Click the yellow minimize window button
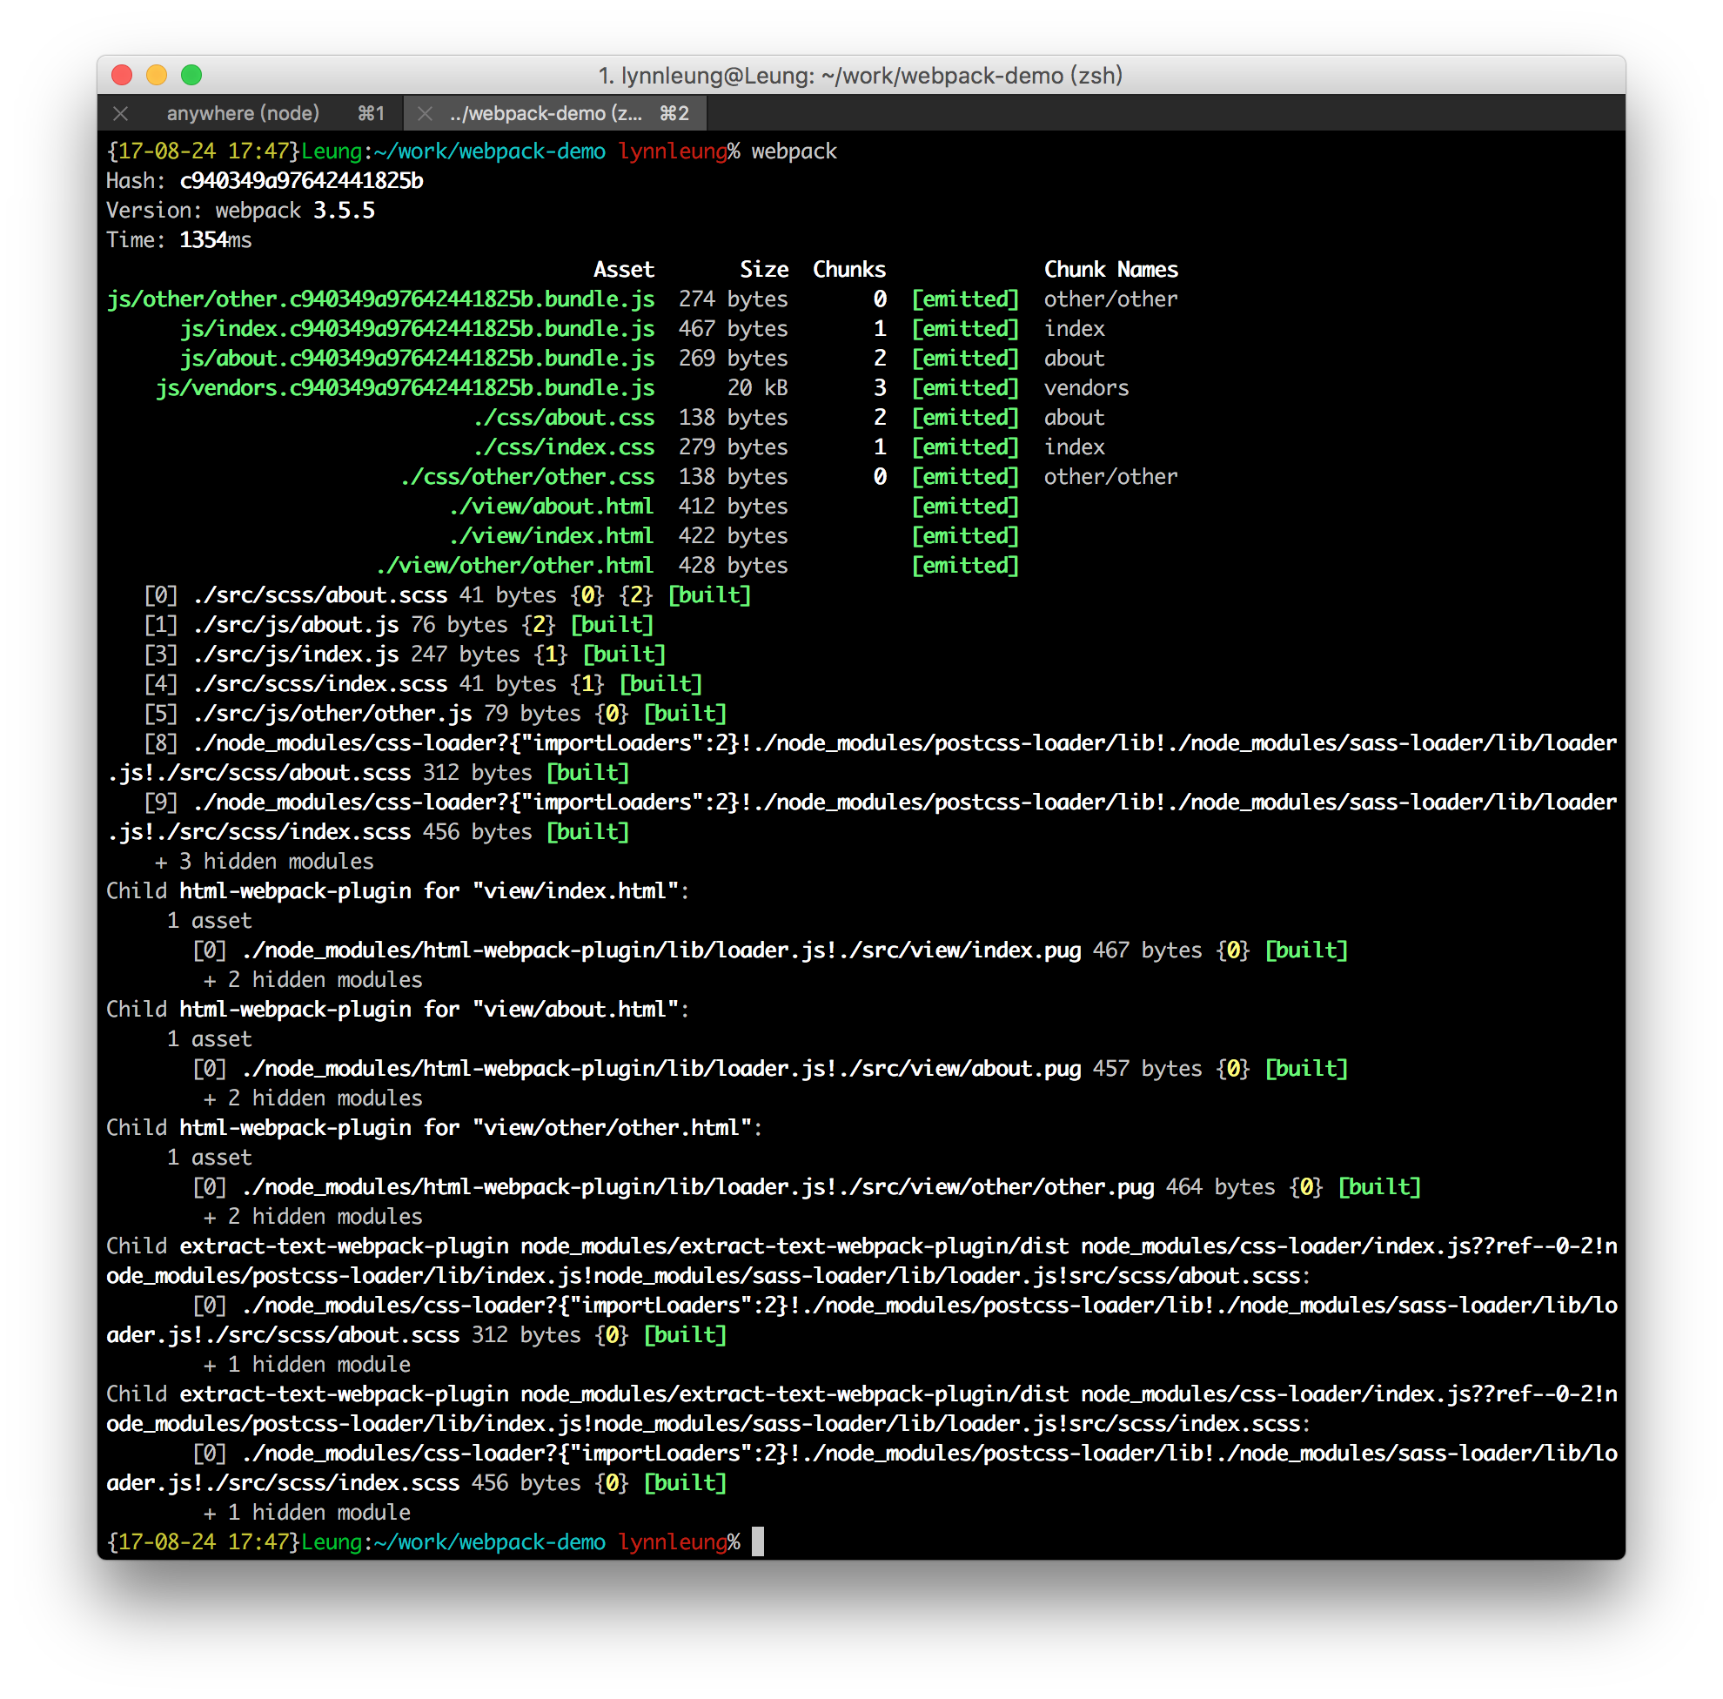 coord(157,75)
